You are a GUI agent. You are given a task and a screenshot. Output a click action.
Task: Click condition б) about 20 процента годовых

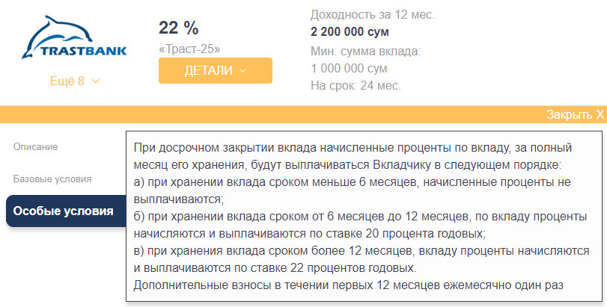click(359, 224)
